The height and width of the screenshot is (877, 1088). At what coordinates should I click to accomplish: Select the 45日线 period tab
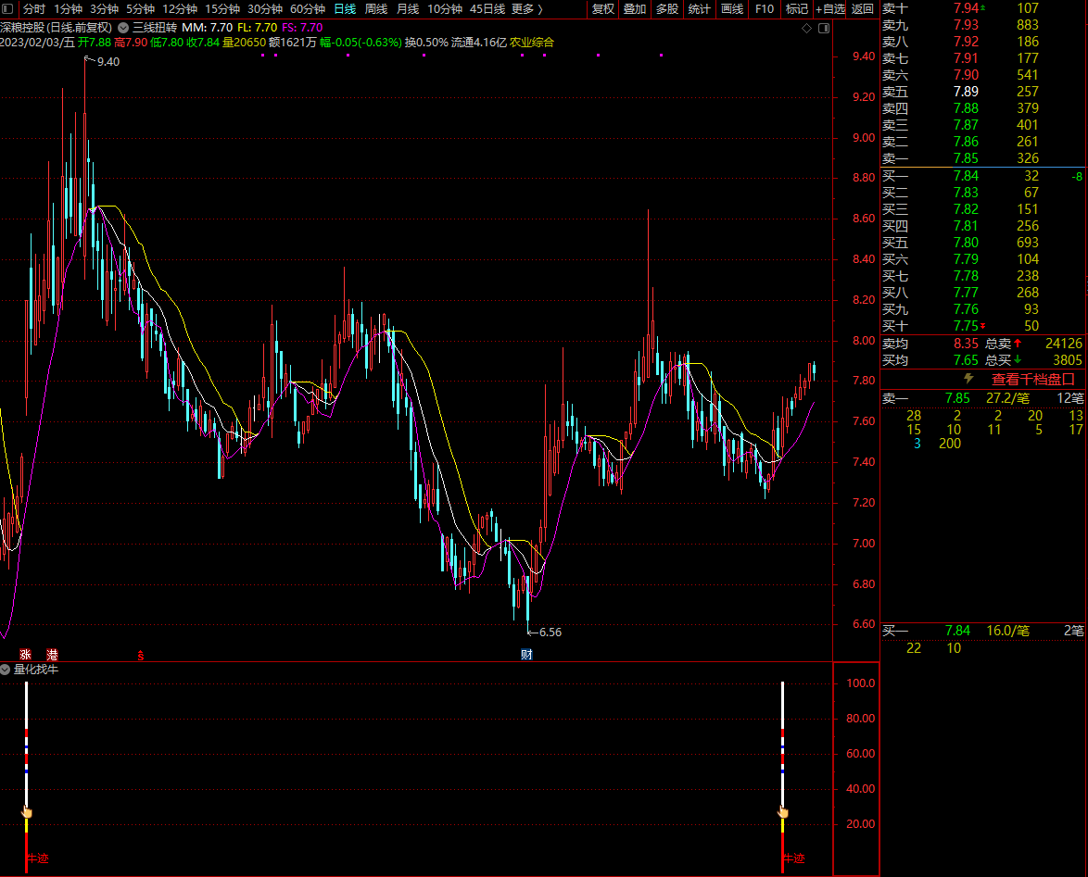pos(487,9)
